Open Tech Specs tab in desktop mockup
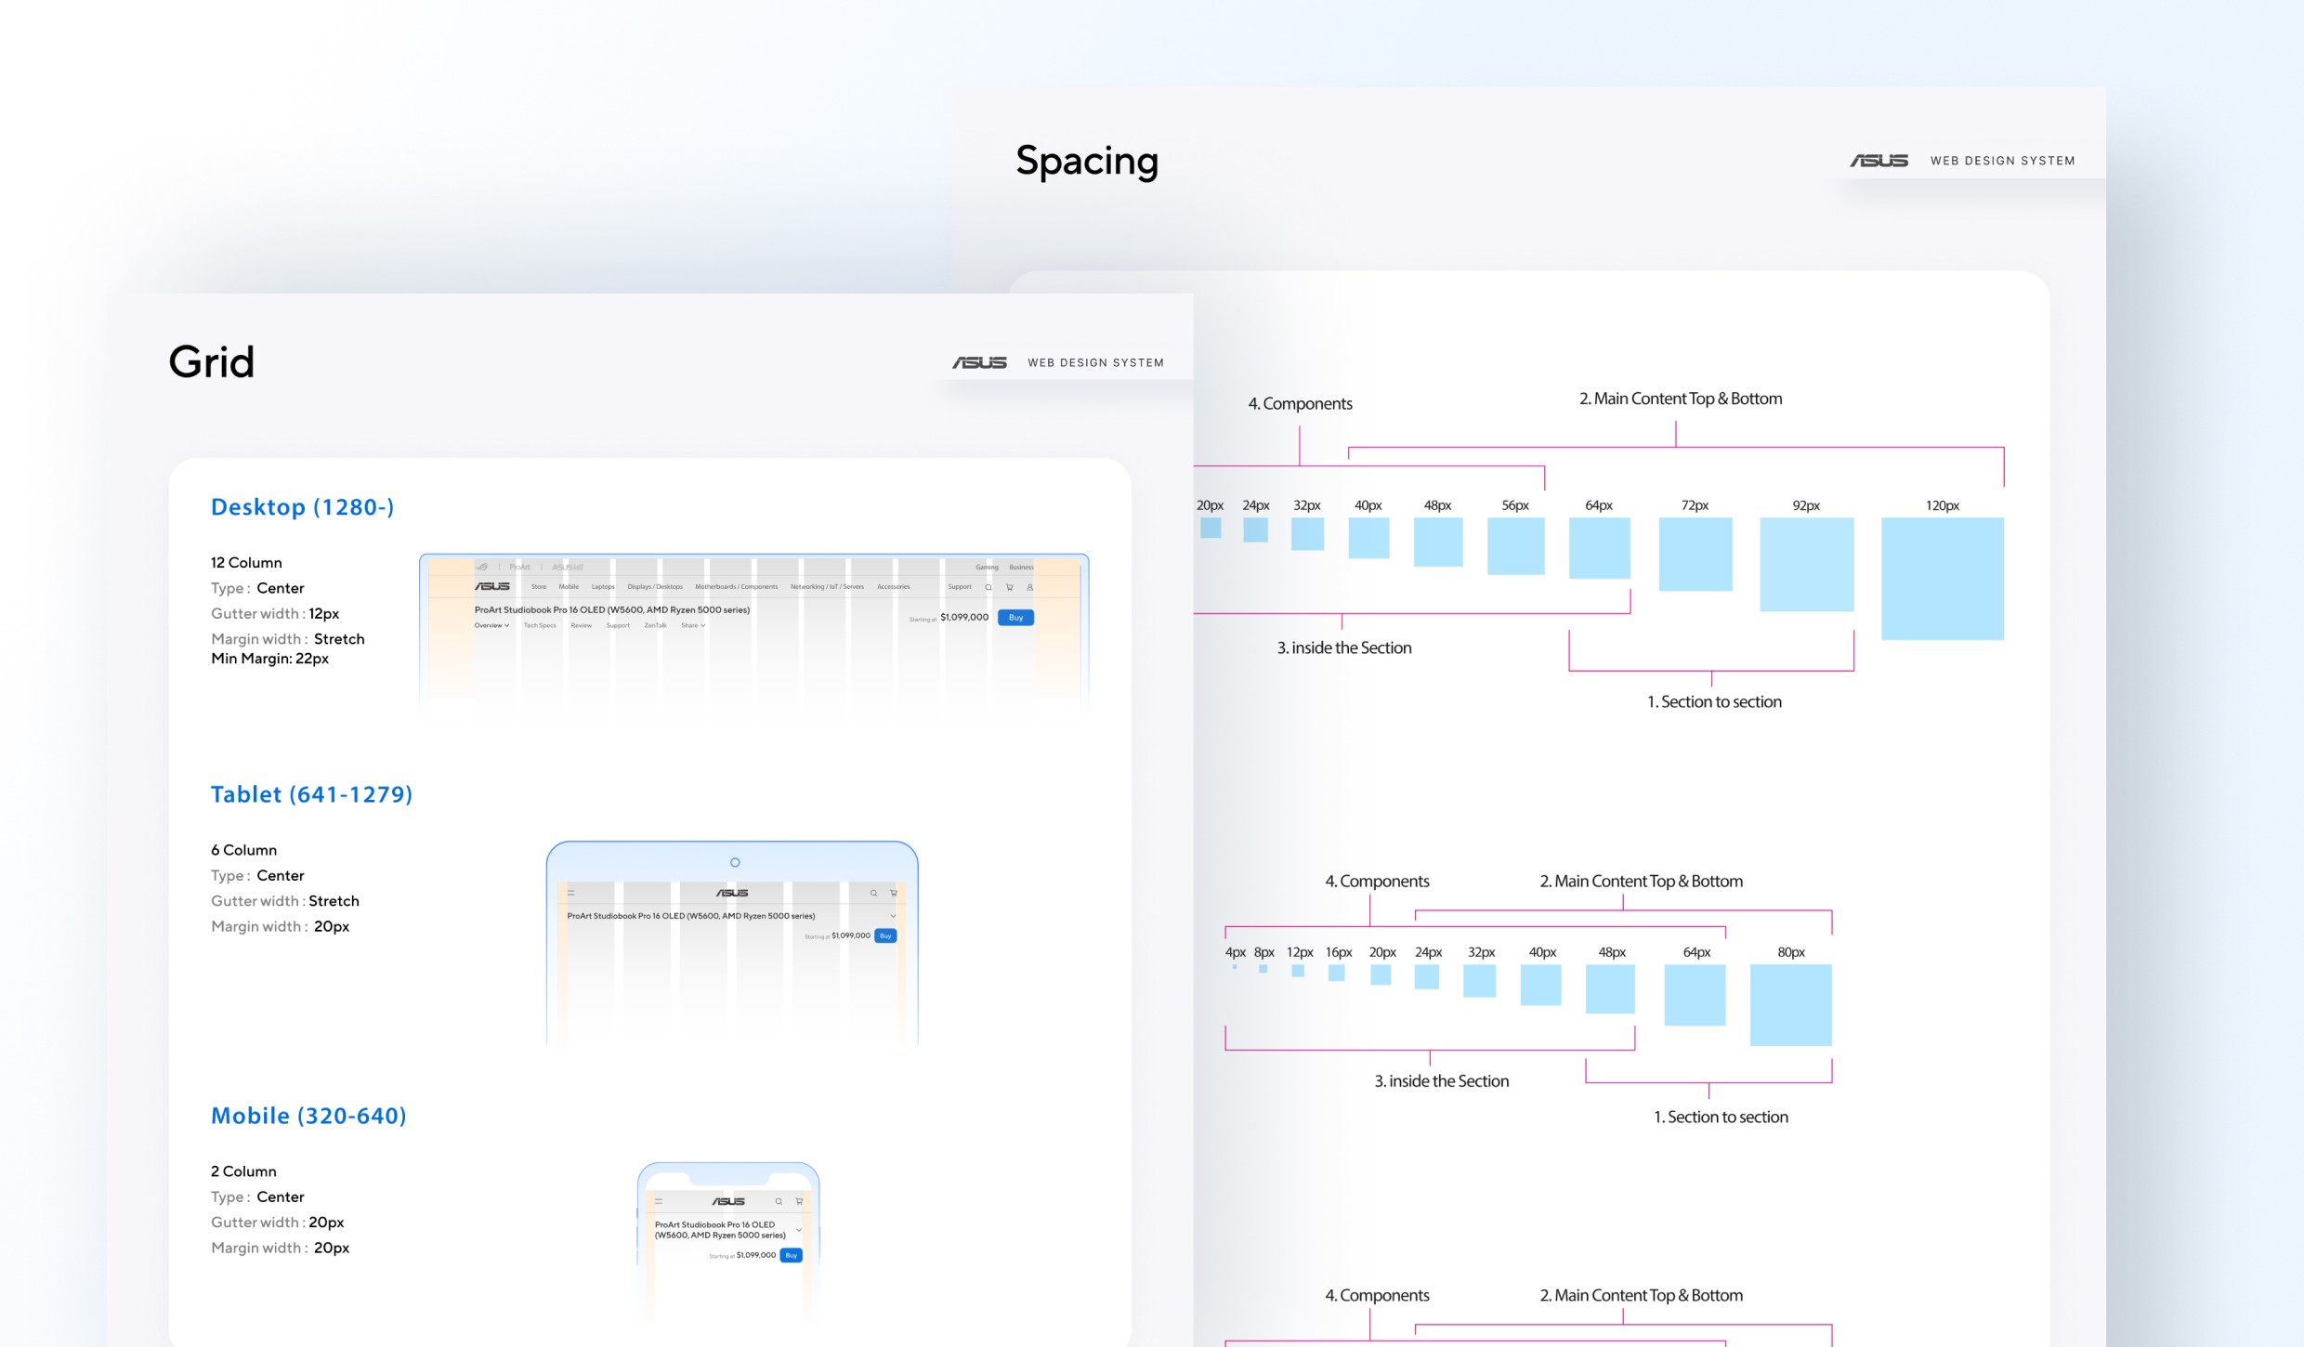Viewport: 2304px width, 1347px height. (540, 625)
